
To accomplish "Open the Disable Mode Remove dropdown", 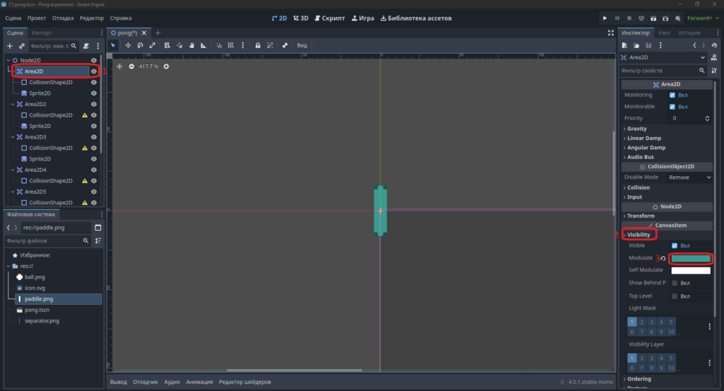I will pyautogui.click(x=689, y=177).
